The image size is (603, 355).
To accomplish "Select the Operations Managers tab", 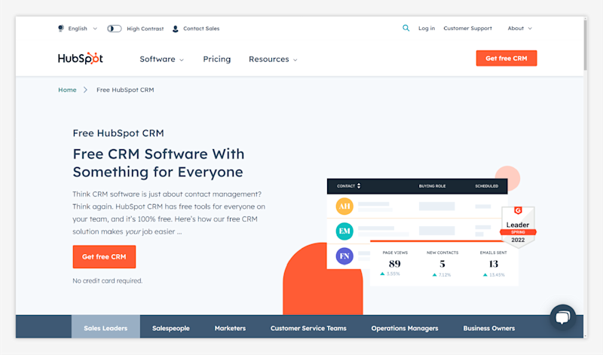I will point(405,328).
